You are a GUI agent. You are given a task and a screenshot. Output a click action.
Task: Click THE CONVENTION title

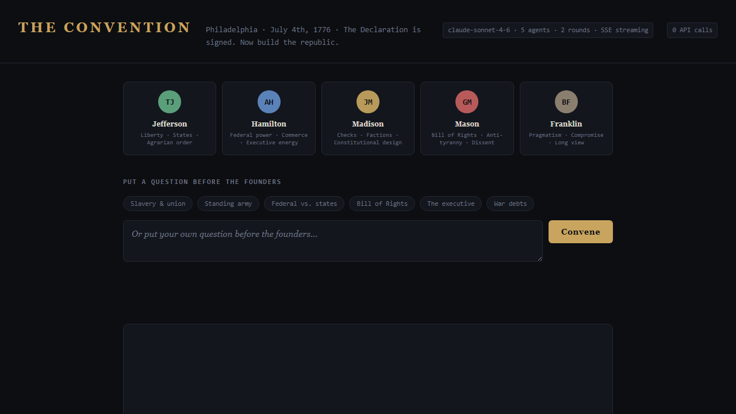click(x=105, y=28)
